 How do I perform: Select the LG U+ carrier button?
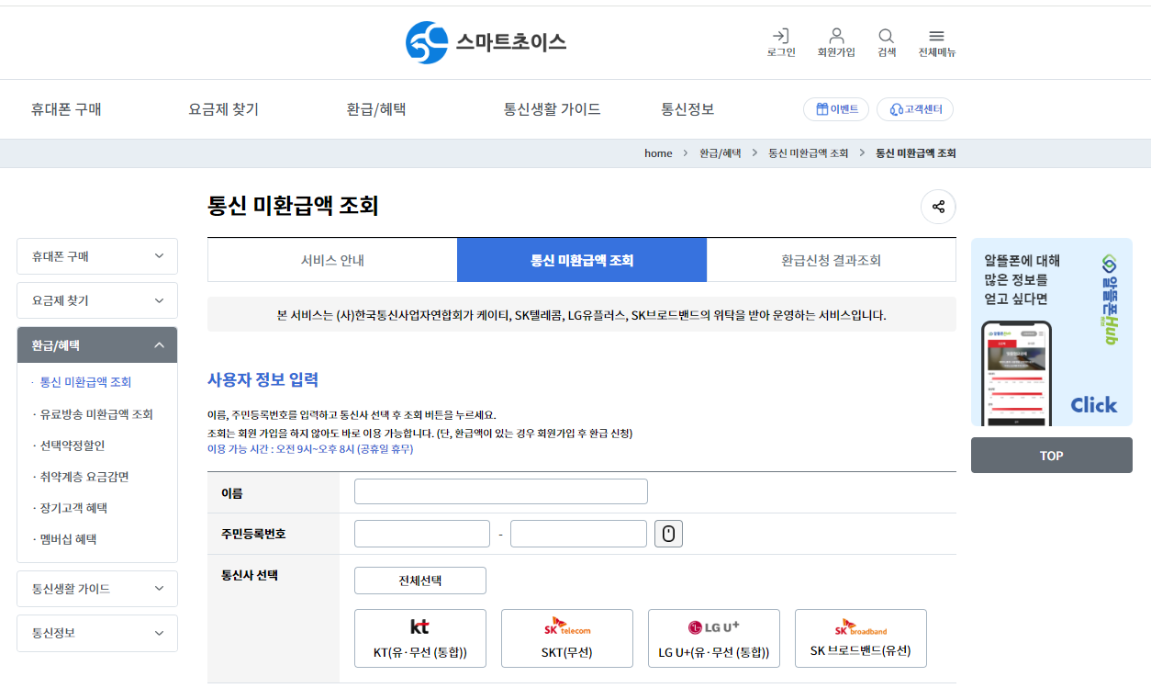(x=714, y=638)
